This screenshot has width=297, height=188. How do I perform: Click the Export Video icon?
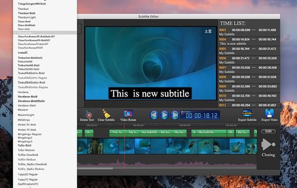coord(269,113)
